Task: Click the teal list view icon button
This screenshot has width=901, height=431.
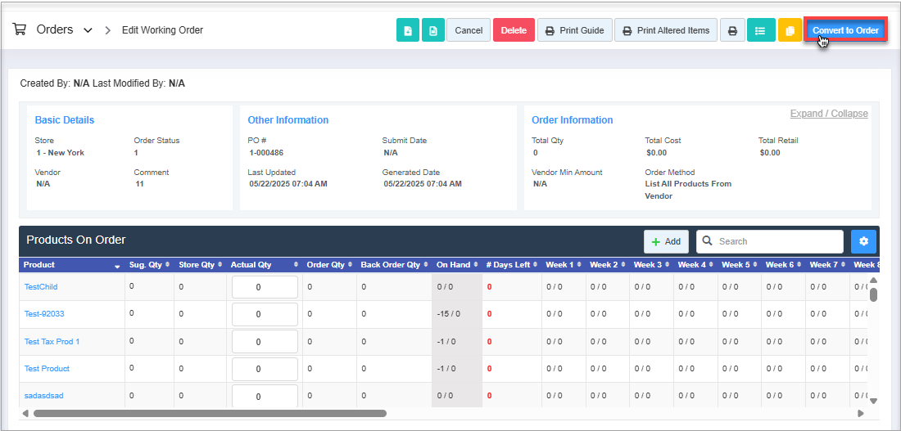Action: [761, 30]
